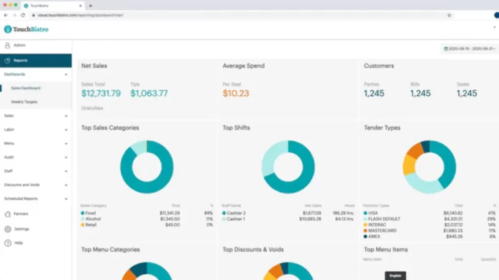
Task: Click the Customers card heading
Action: coord(379,66)
